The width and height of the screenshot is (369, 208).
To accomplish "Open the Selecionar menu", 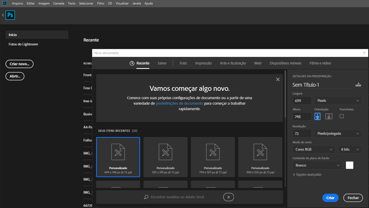I will pyautogui.click(x=86, y=3).
